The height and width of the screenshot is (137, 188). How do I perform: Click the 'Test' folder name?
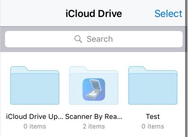pyautogui.click(x=153, y=116)
